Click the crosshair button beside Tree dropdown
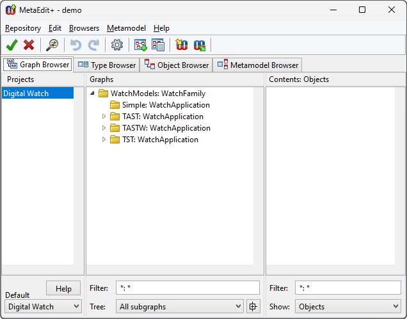The height and width of the screenshot is (319, 407). tap(253, 307)
